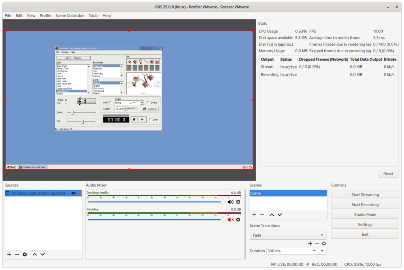The image size is (404, 270).
Task: Remove selected source with minus icon
Action: tap(17, 254)
